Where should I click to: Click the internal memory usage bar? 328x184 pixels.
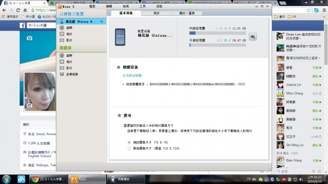coord(217,33)
